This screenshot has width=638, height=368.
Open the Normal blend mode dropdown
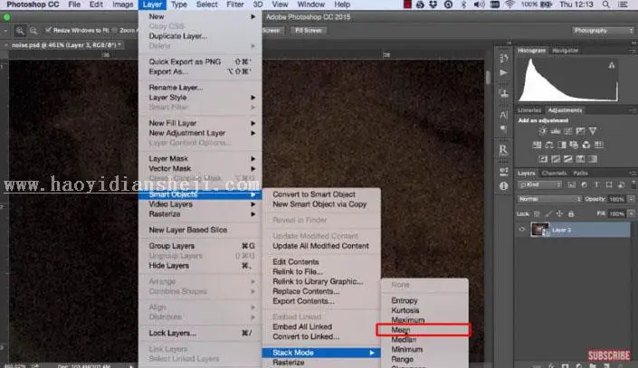[549, 199]
